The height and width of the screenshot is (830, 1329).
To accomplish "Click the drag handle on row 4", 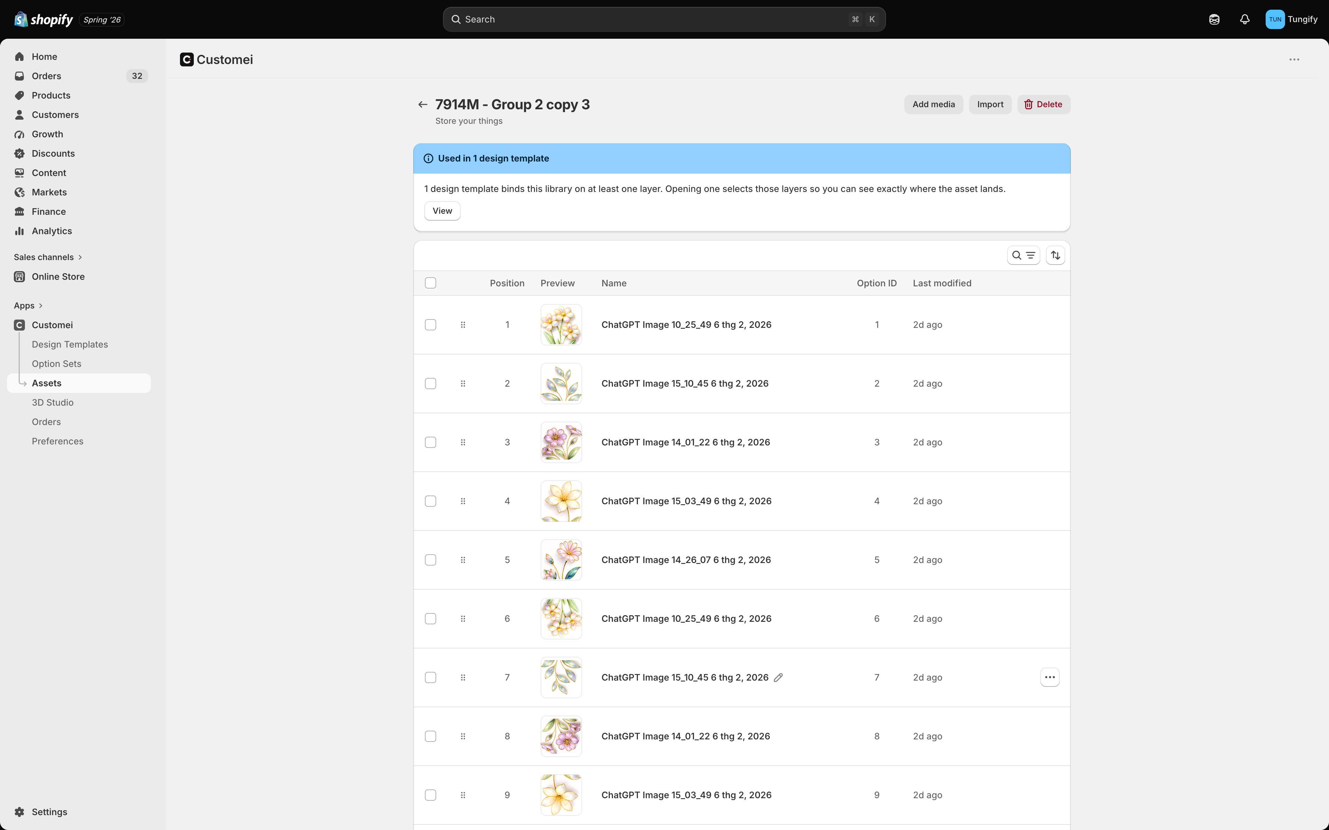I will (x=463, y=501).
